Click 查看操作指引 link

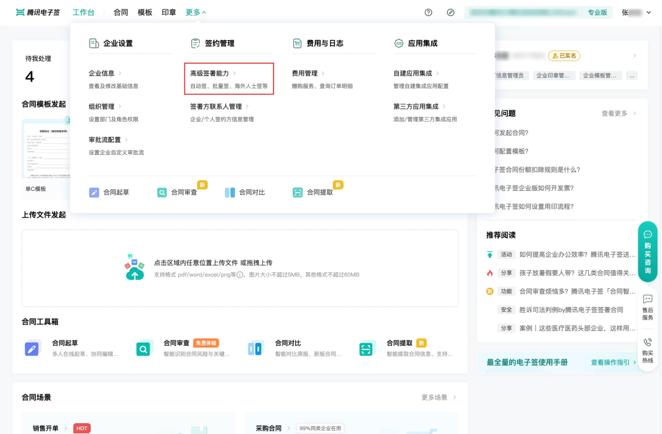[613, 363]
